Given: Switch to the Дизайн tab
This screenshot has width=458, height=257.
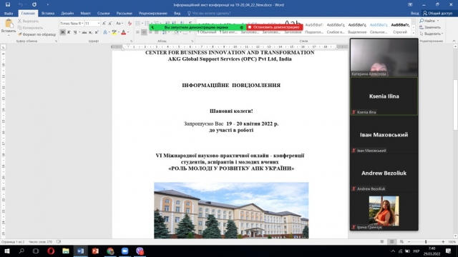Looking at the screenshot, I should (x=67, y=13).
